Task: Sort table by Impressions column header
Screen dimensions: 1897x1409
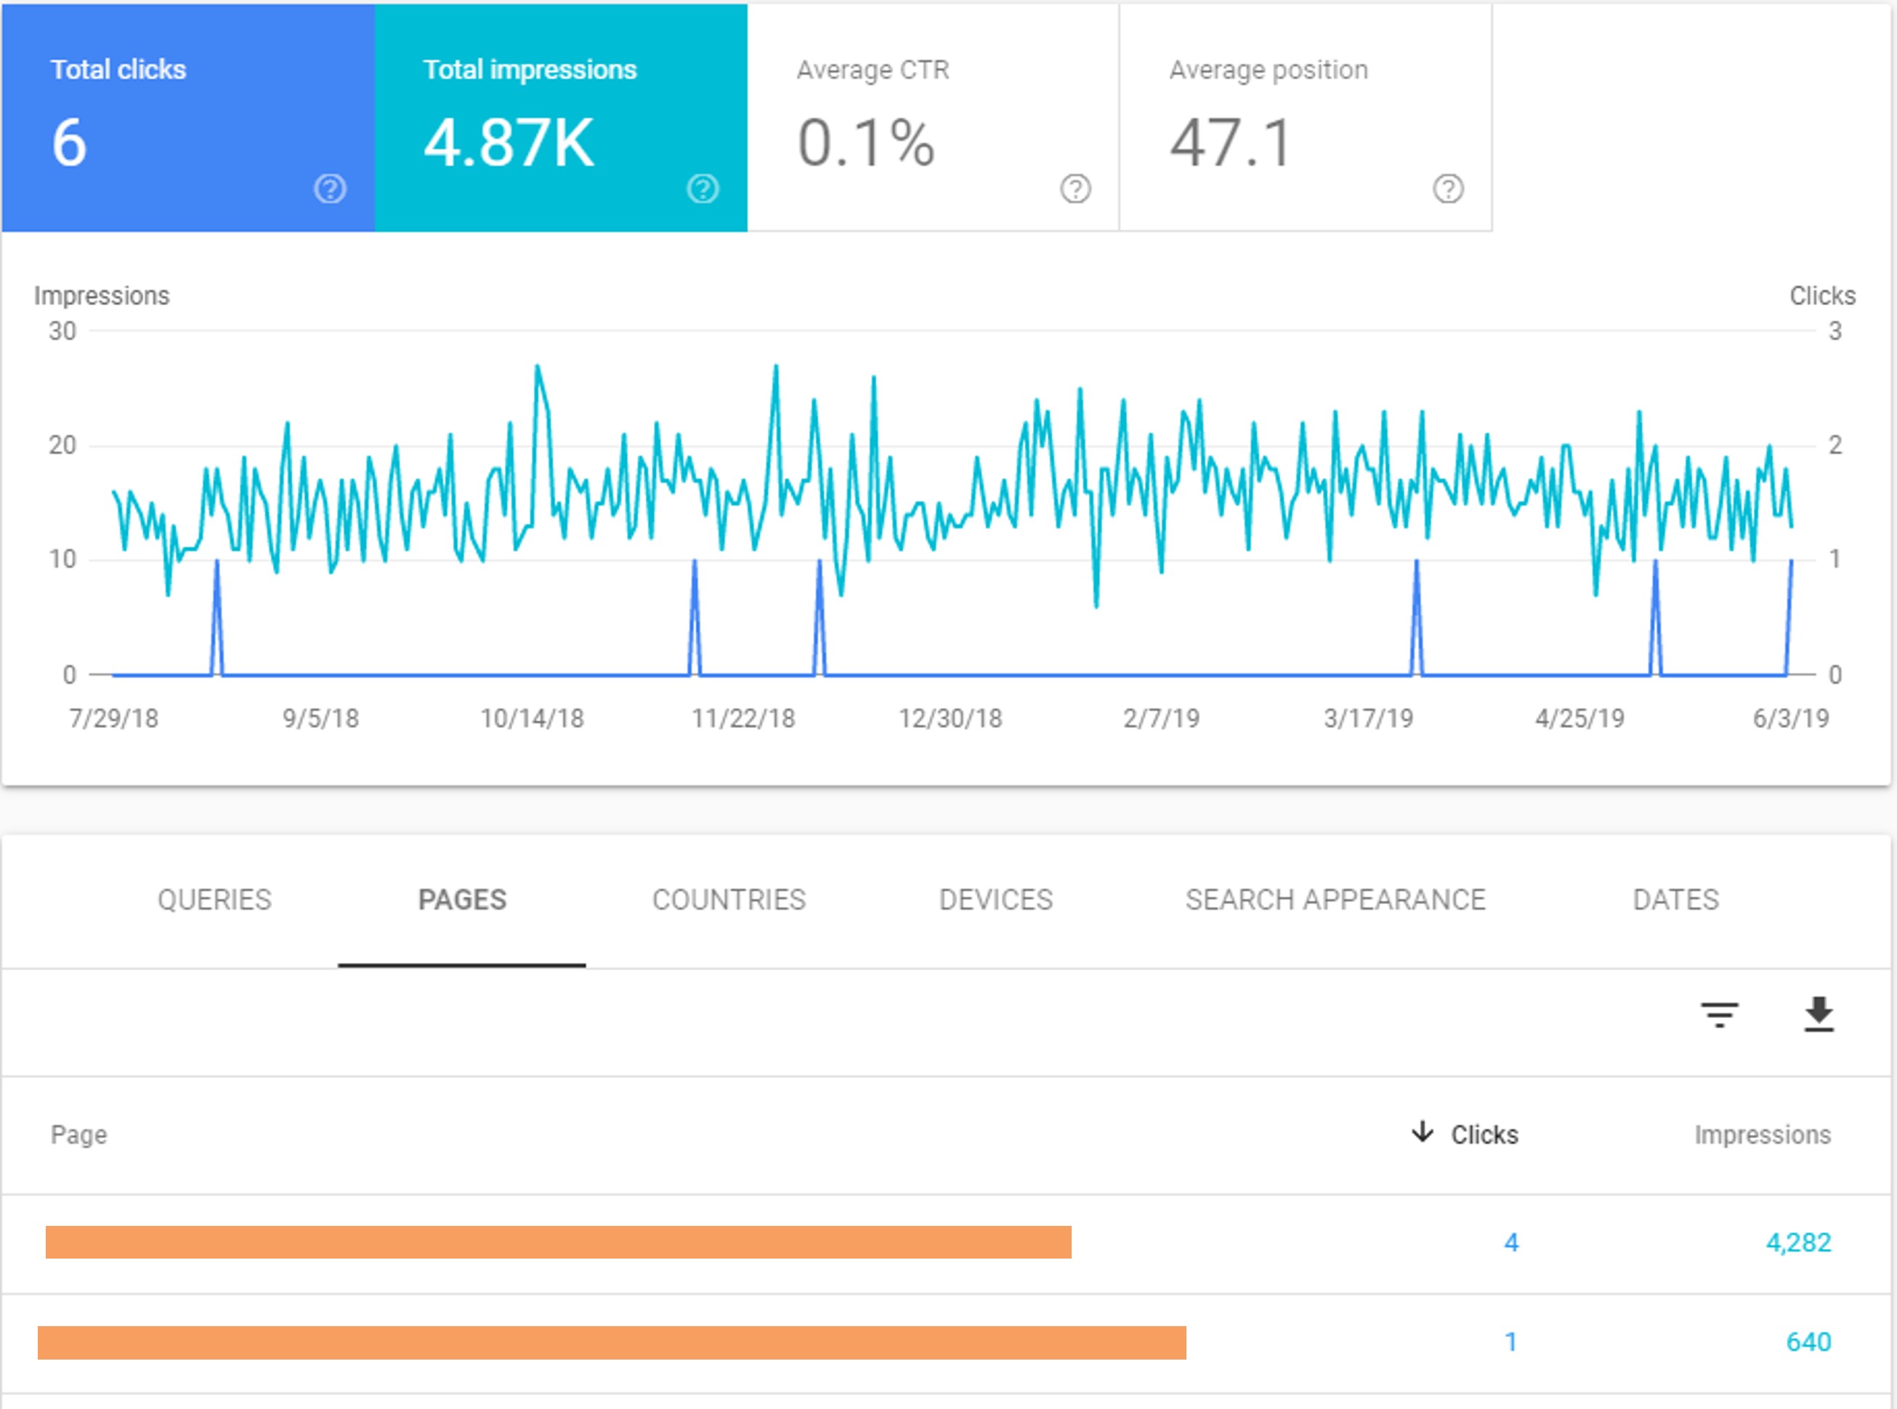Action: [1763, 1135]
